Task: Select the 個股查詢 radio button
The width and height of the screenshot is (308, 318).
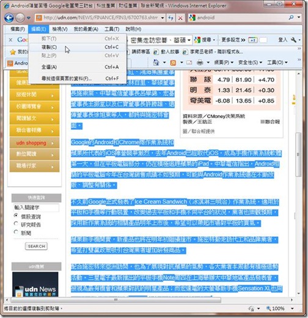Action: click(16, 215)
